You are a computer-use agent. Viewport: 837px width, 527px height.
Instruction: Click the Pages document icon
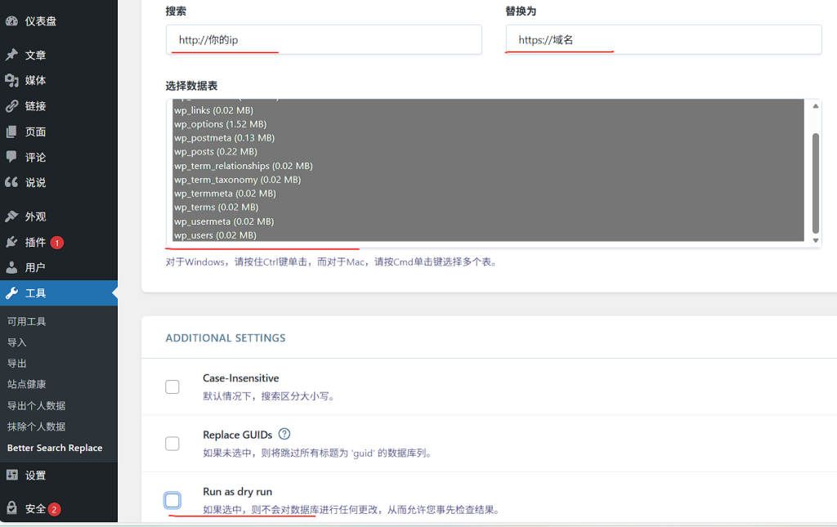point(11,132)
